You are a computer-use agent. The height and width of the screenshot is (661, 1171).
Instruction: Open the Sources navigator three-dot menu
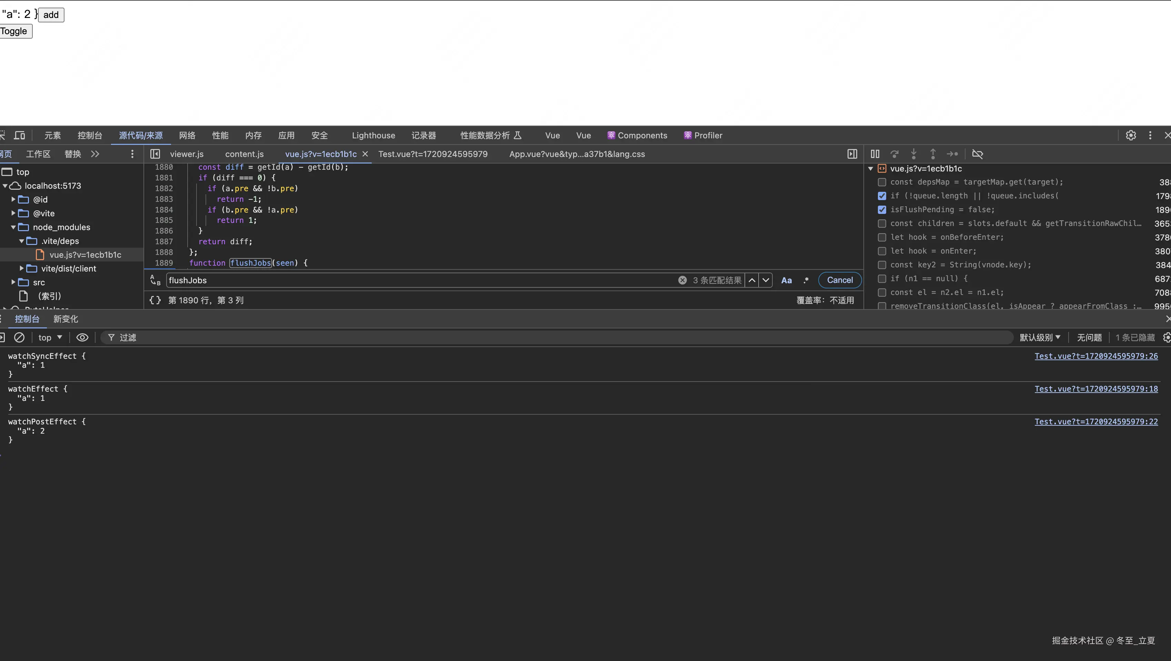[x=132, y=154]
